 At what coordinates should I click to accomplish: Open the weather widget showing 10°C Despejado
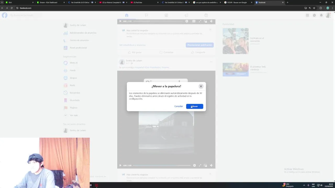(x=288, y=185)
